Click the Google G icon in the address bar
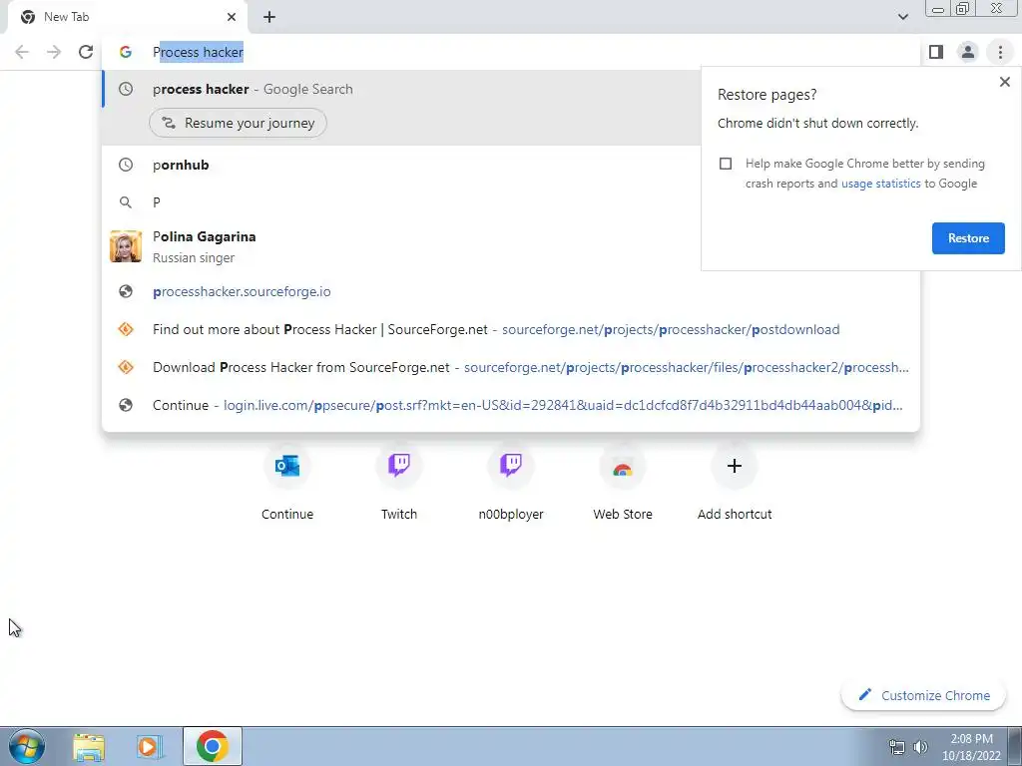The image size is (1022, 766). 126,52
